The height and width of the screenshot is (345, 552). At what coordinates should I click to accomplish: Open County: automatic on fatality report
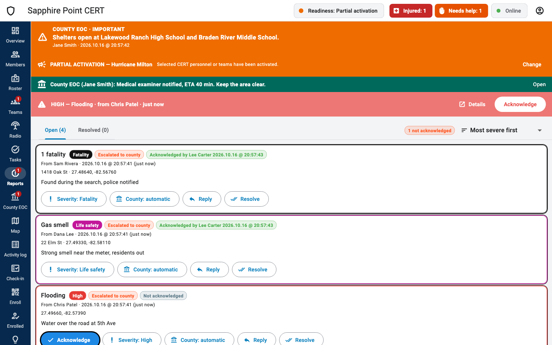[x=145, y=199]
